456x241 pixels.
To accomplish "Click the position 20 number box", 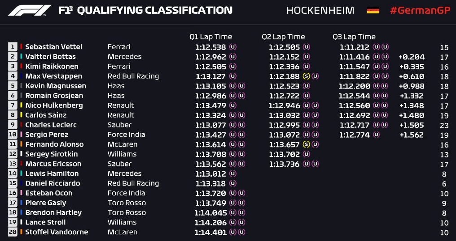I will (x=13, y=232).
